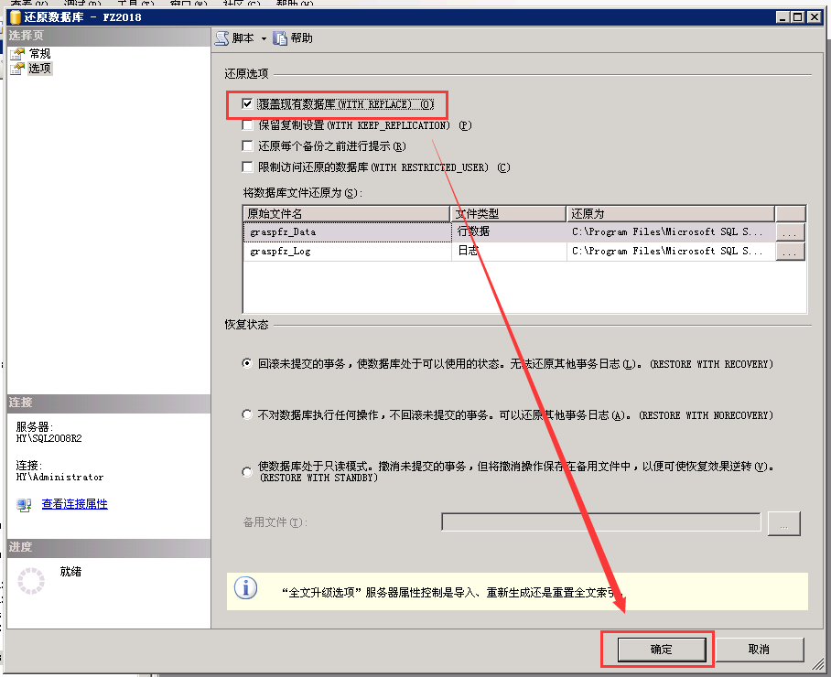
Task: Select the 常规 page icon
Action: tap(17, 53)
